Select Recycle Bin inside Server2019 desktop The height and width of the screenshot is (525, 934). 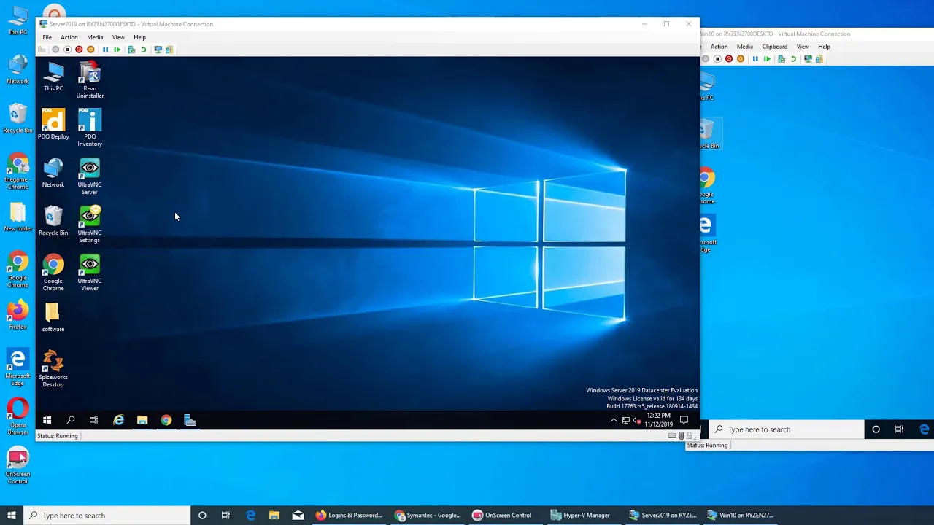point(53,222)
